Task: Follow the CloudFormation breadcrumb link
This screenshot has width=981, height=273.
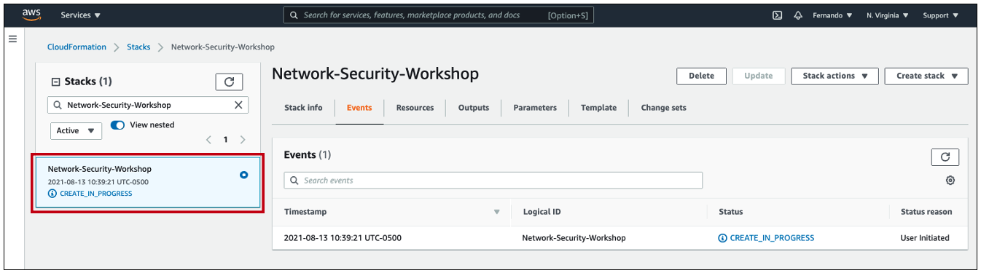Action: (77, 47)
